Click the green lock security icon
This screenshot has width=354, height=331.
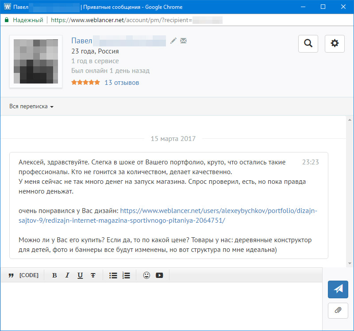(x=7, y=20)
